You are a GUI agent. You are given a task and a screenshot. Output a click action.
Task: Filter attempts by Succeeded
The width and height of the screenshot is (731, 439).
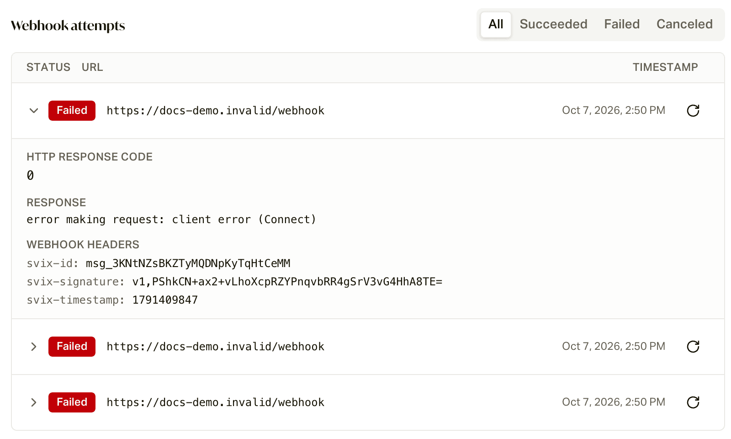553,24
